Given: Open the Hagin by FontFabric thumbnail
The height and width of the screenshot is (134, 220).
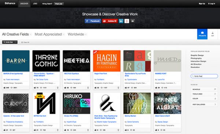Looking at the screenshot, I should tap(107, 61).
